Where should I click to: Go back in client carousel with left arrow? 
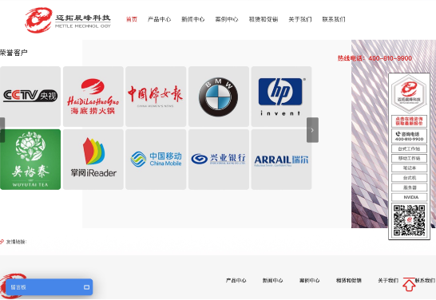coord(2,130)
